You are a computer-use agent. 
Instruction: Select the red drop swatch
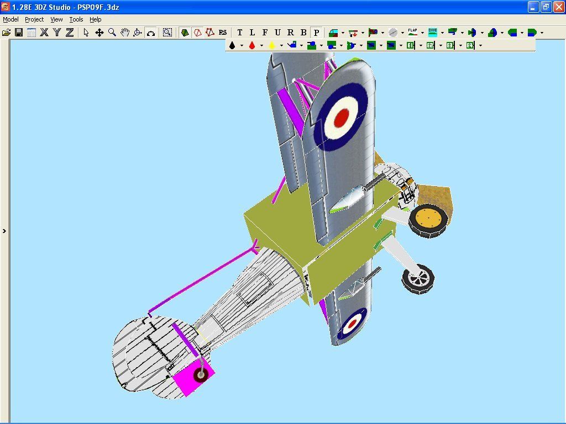(252, 45)
